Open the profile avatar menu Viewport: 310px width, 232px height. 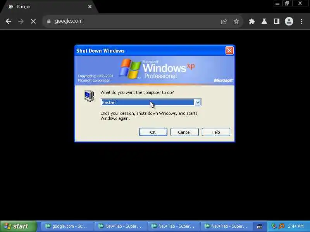tap(289, 21)
